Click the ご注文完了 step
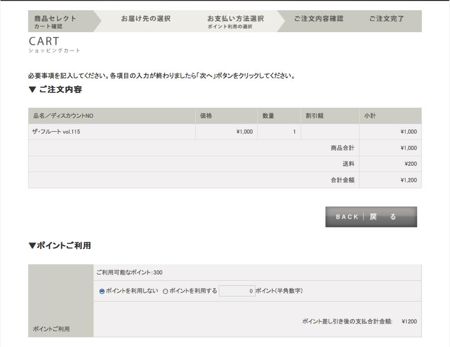 pos(387,19)
